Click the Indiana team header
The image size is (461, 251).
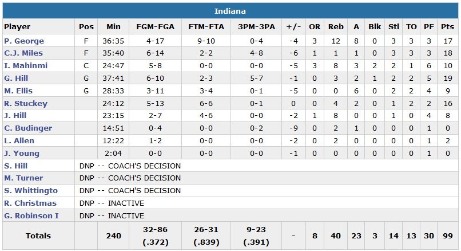coord(230,11)
